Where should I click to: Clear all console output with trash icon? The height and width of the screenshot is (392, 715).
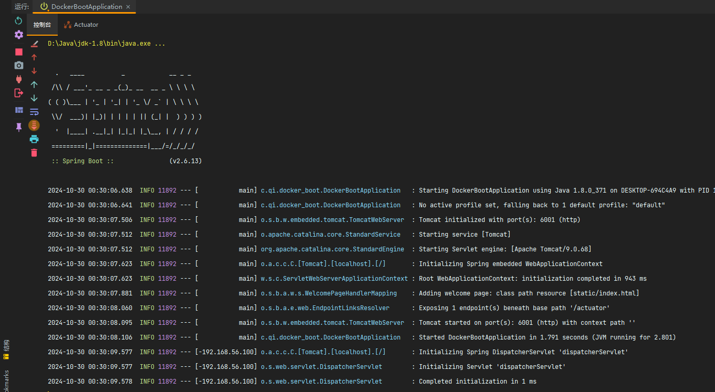(x=34, y=153)
